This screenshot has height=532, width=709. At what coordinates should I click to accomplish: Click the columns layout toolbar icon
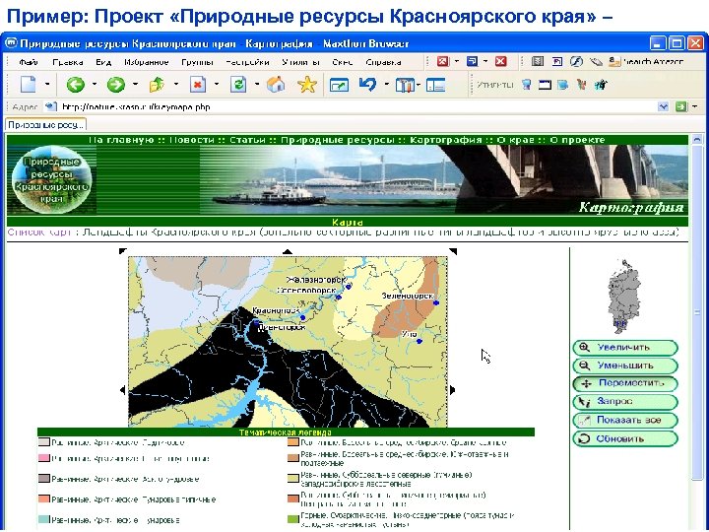pos(405,85)
